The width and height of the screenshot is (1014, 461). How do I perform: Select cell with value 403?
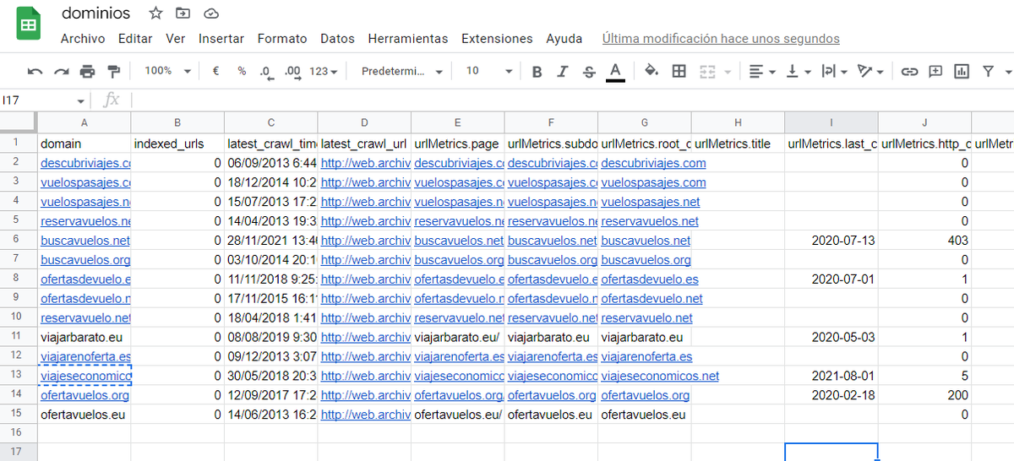click(925, 241)
